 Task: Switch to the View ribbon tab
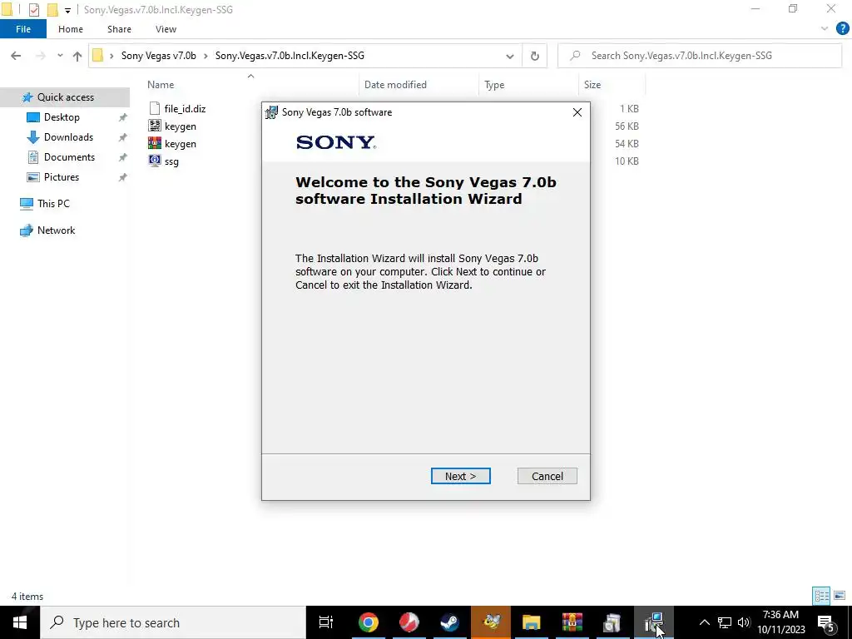[x=166, y=29]
